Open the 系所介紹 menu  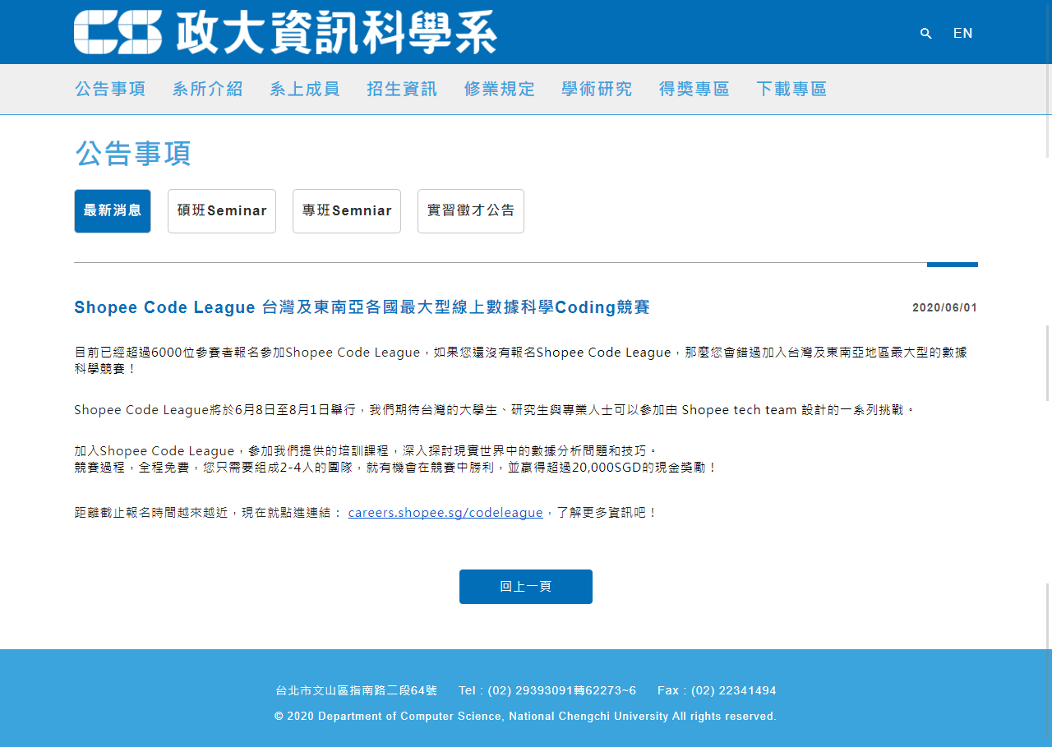208,90
